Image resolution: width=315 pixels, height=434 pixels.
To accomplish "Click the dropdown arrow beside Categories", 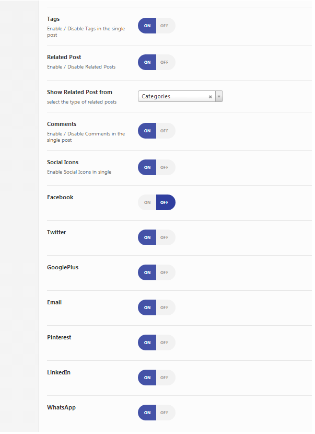I will tap(219, 97).
